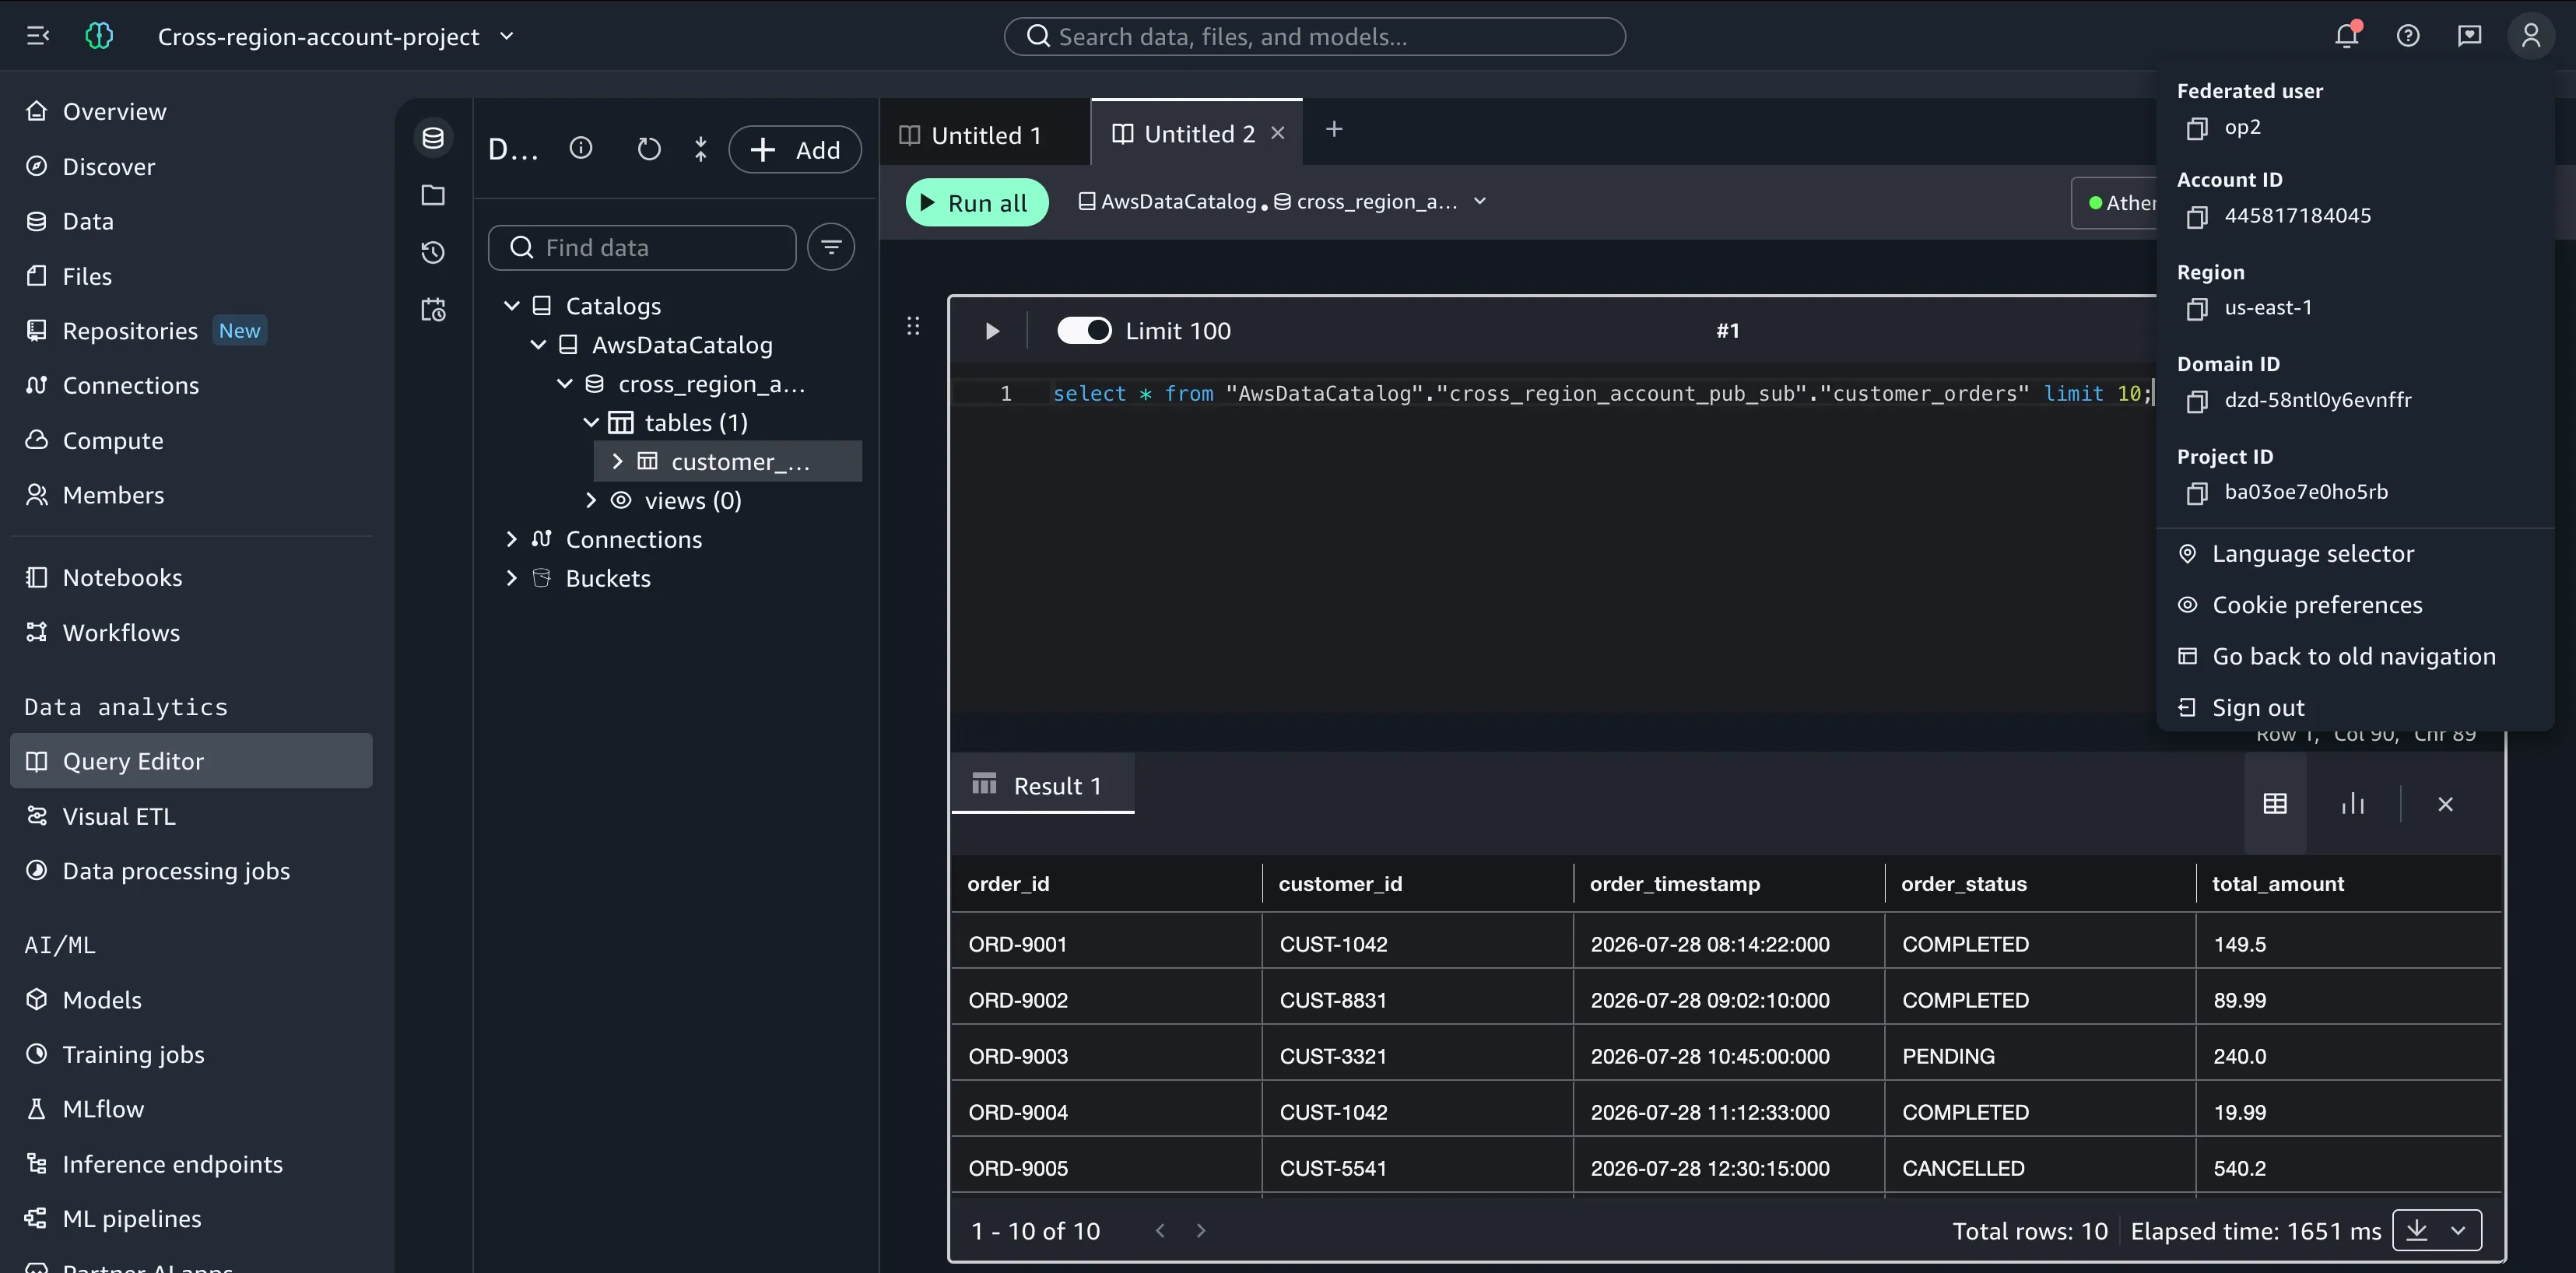Toggle the Limit 100 switch
Screen dimensions: 2576x1273
(1084, 331)
